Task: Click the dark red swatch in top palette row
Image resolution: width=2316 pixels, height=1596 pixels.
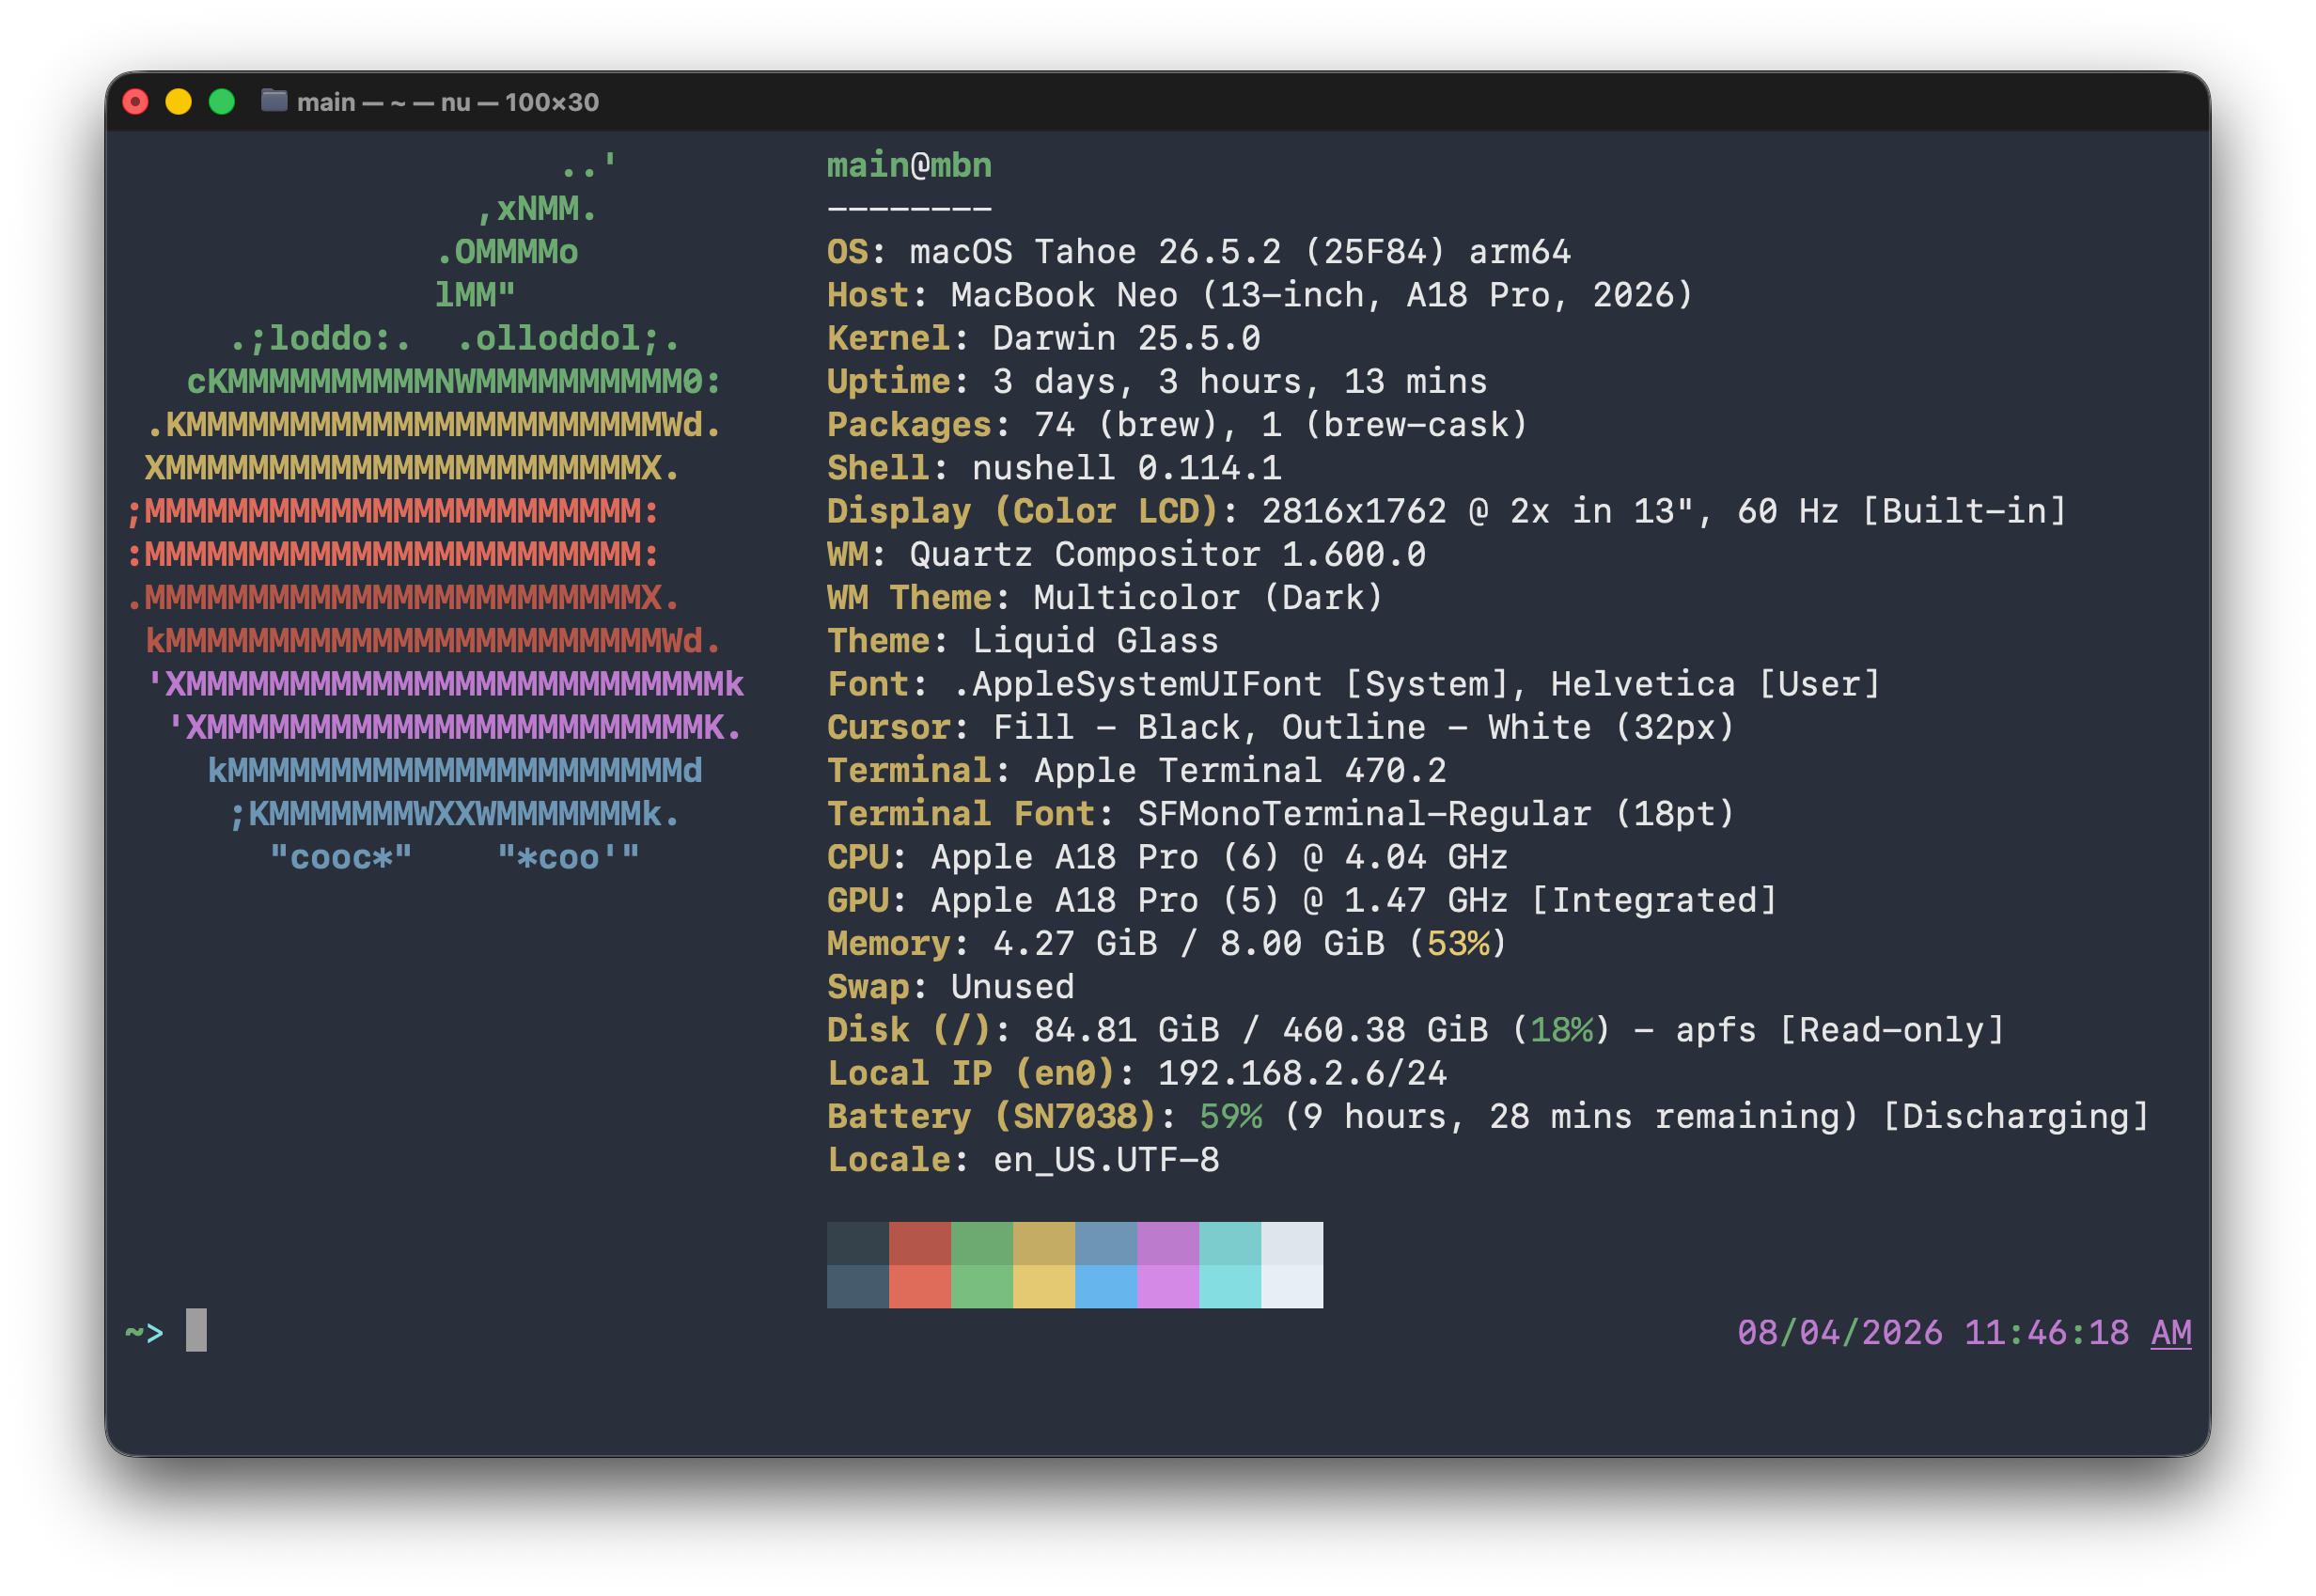Action: (x=920, y=1243)
